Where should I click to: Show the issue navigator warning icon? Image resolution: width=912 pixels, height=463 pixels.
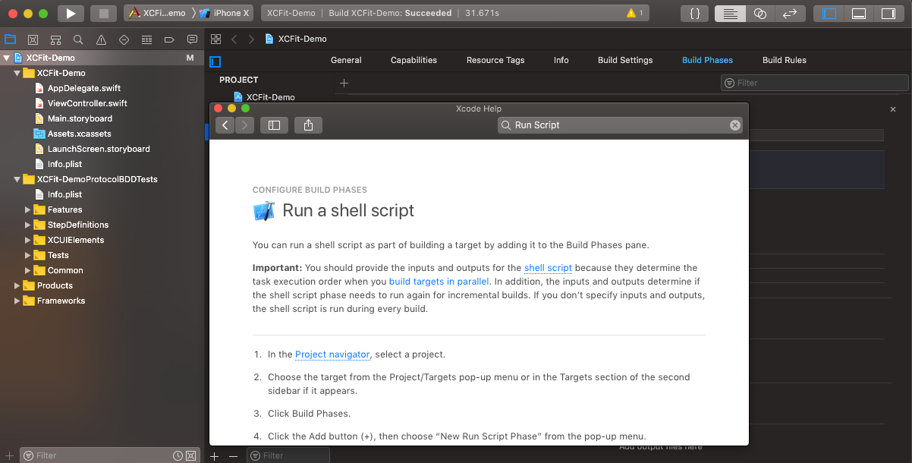coord(101,39)
